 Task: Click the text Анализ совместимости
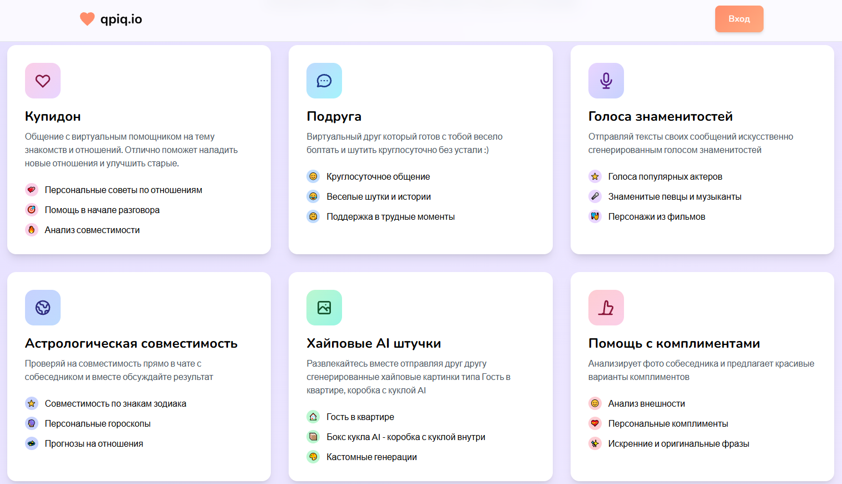92,230
